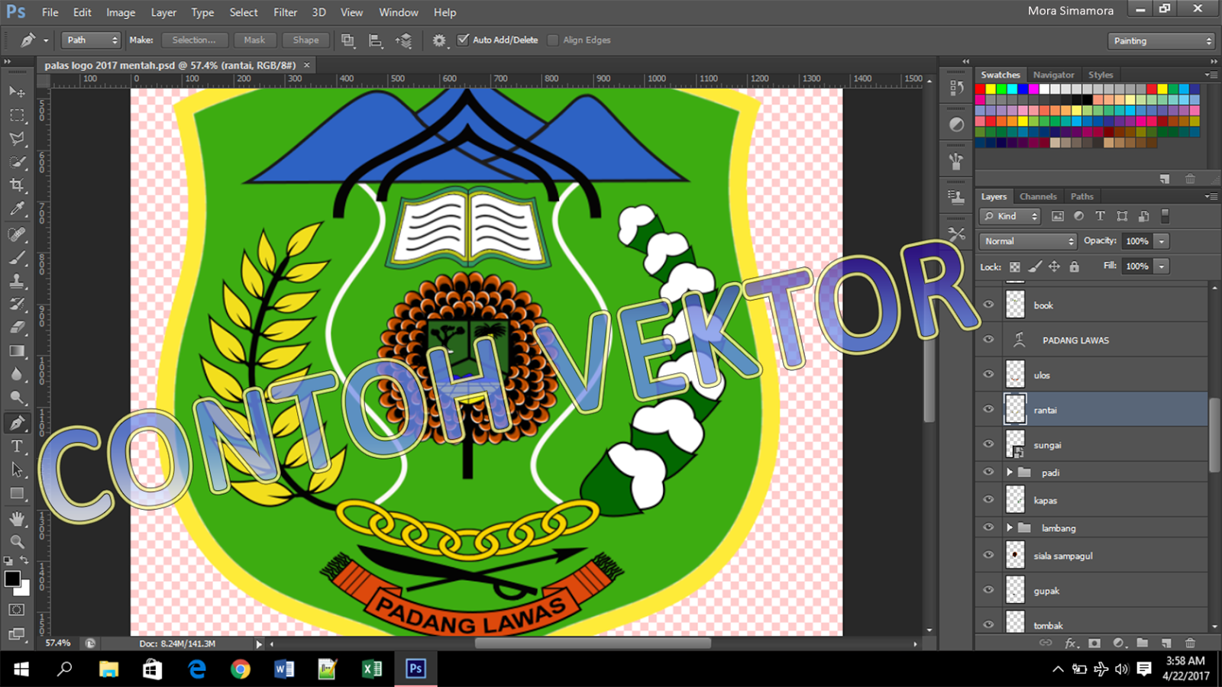Select the Zoom tool in the toolbox

(x=17, y=542)
